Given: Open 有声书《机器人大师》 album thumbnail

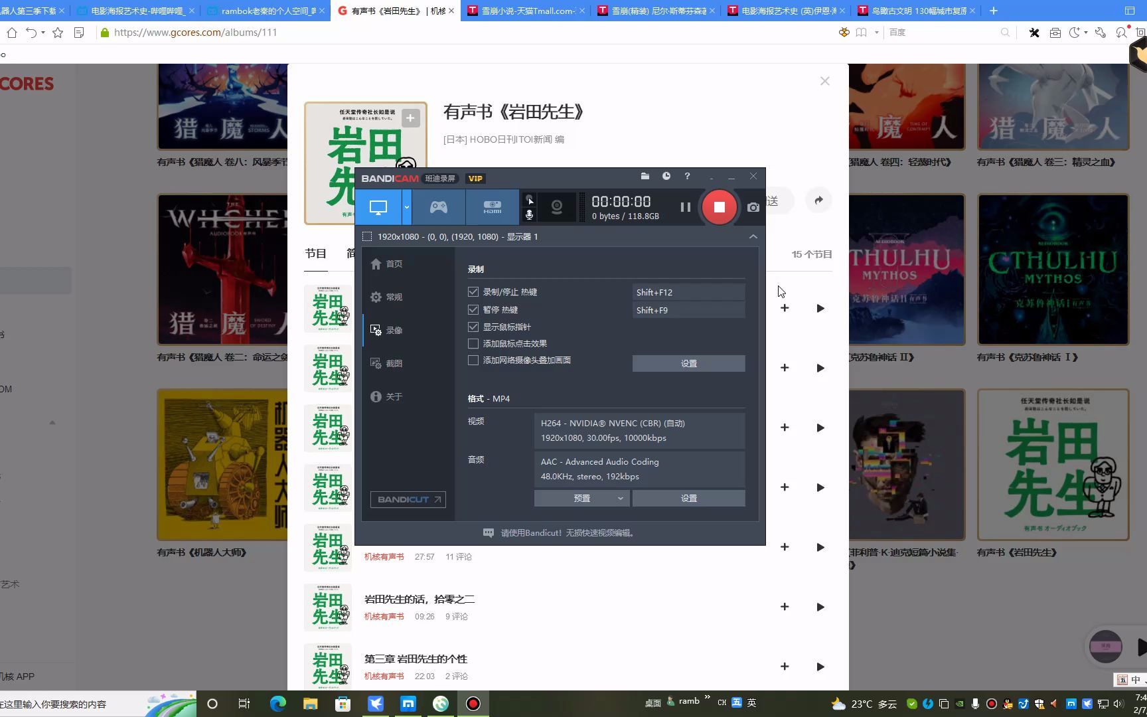Looking at the screenshot, I should [x=222, y=464].
